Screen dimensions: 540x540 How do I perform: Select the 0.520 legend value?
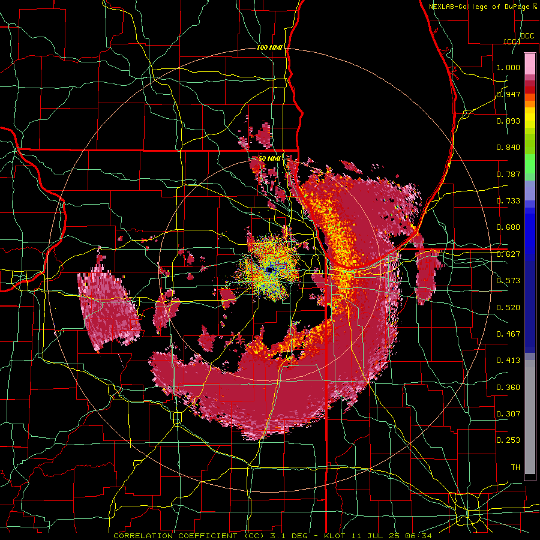pyautogui.click(x=508, y=308)
